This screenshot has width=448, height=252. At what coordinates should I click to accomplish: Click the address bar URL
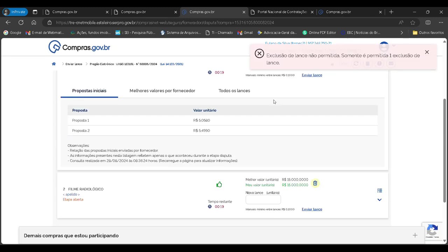coord(165,22)
